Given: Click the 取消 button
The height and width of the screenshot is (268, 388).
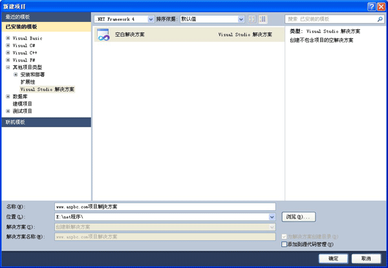Looking at the screenshot, I should [366, 258].
